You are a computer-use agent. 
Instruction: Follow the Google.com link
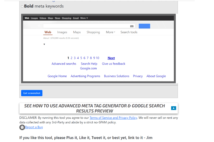point(88,68)
